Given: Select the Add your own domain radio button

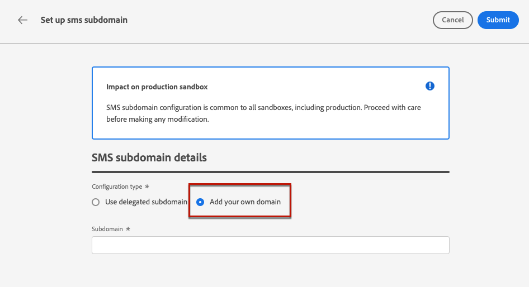Looking at the screenshot, I should pos(200,202).
